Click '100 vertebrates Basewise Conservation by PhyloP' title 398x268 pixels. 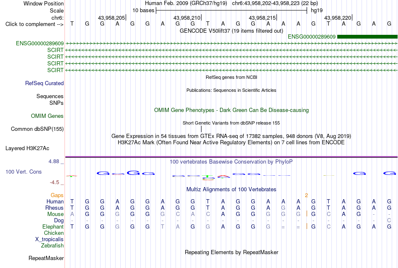pyautogui.click(x=231, y=162)
